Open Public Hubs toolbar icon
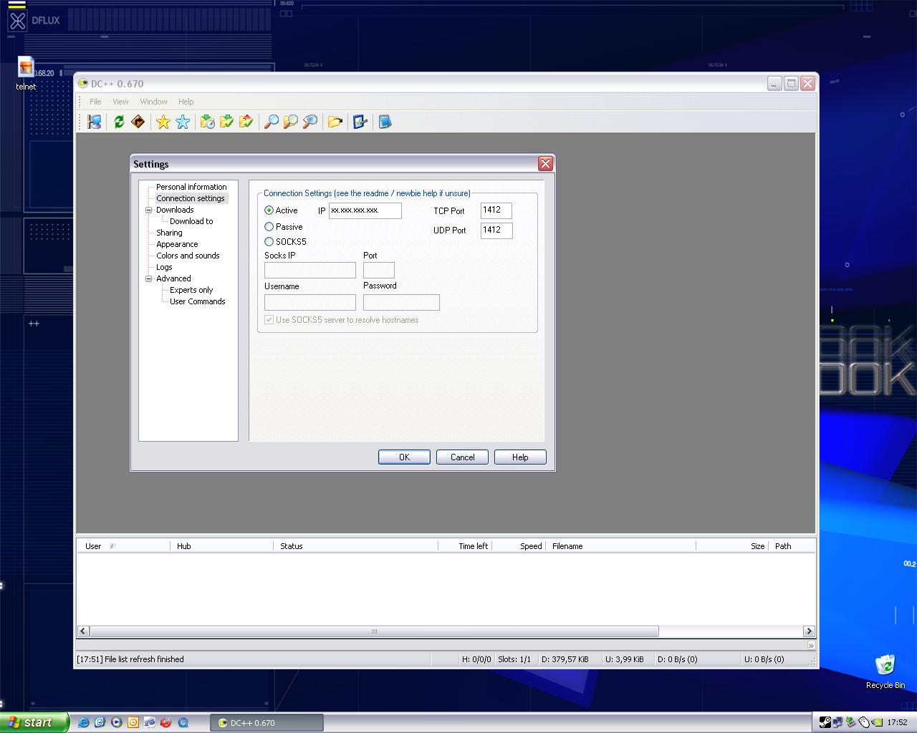The height and width of the screenshot is (733, 917). 94,122
